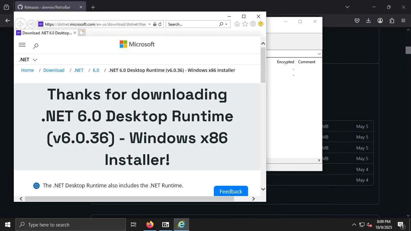411x231 pixels.
Task: Open the 6.0 breadcrumb link
Action: [x=96, y=70]
